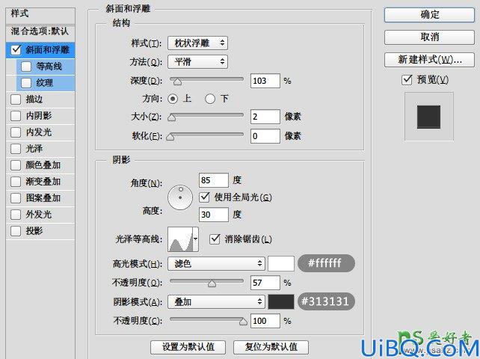The image size is (480, 359).
Task: Enable the 图案叠加 checkbox
Action: coord(16,198)
